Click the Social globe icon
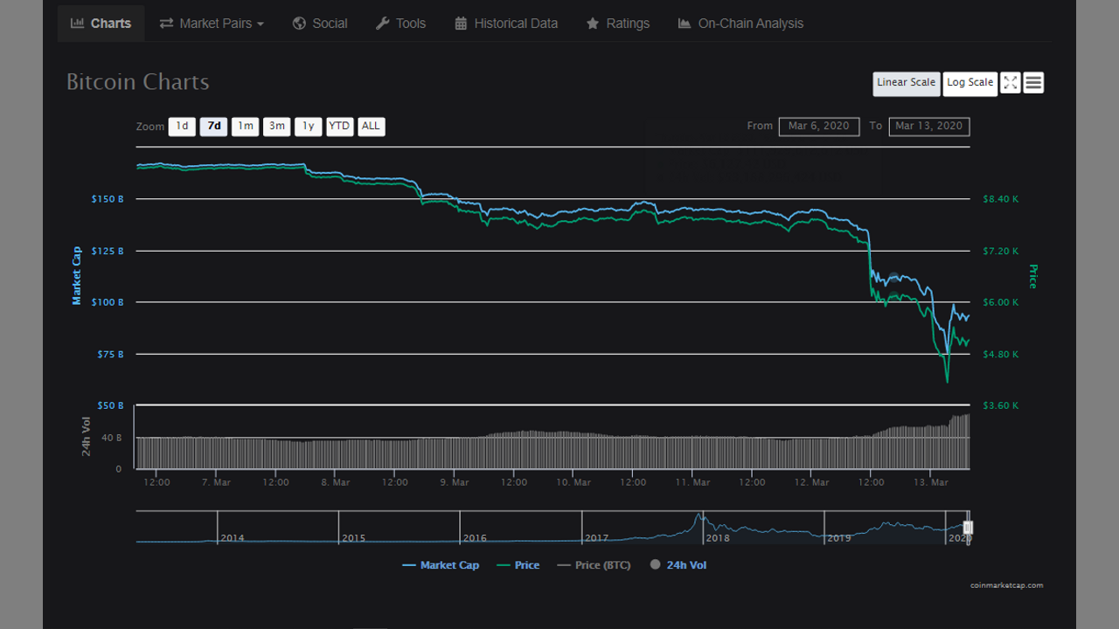The height and width of the screenshot is (629, 1119). pos(299,24)
